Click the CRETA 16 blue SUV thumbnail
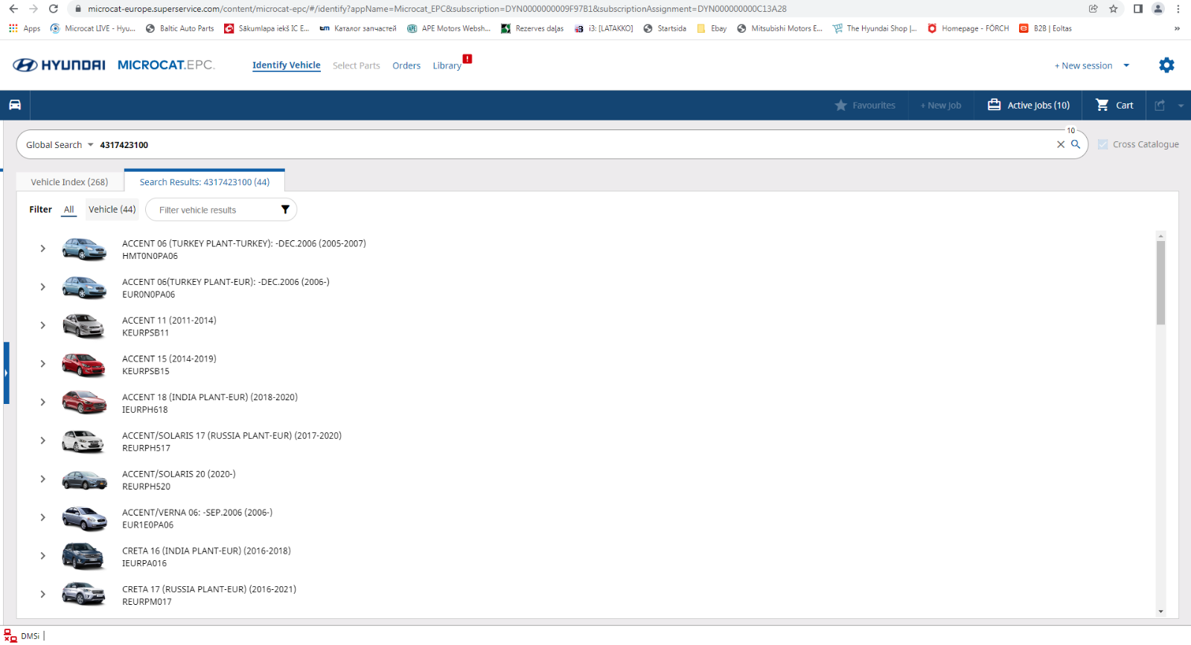Screen dimensions: 1191x645 click(83, 556)
